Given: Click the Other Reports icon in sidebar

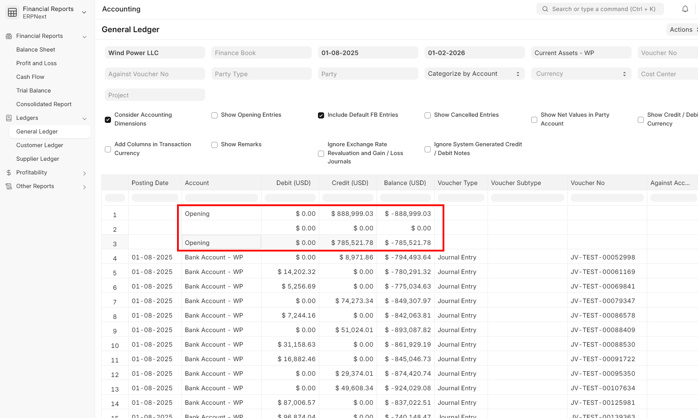Looking at the screenshot, I should pos(9,186).
